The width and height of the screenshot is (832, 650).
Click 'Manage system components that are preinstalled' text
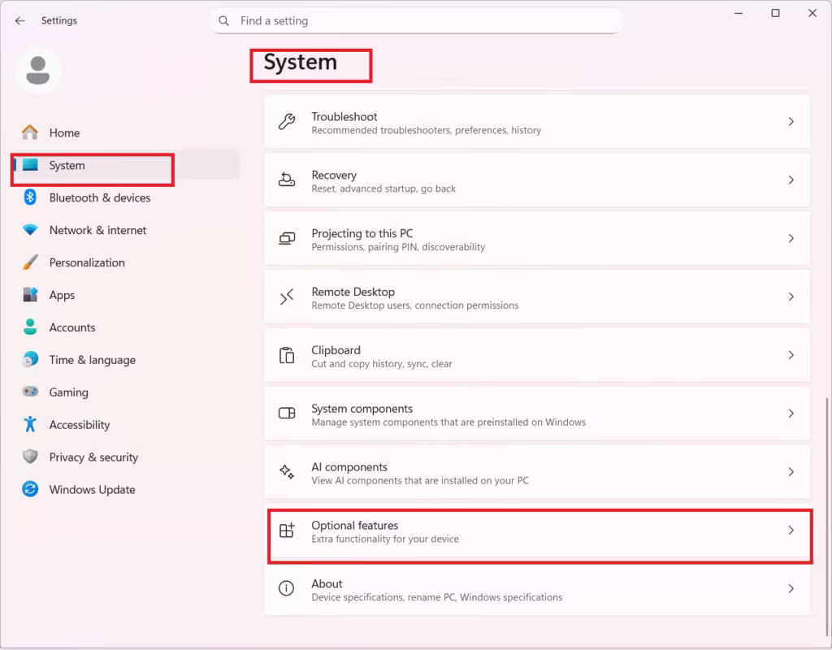coord(448,422)
